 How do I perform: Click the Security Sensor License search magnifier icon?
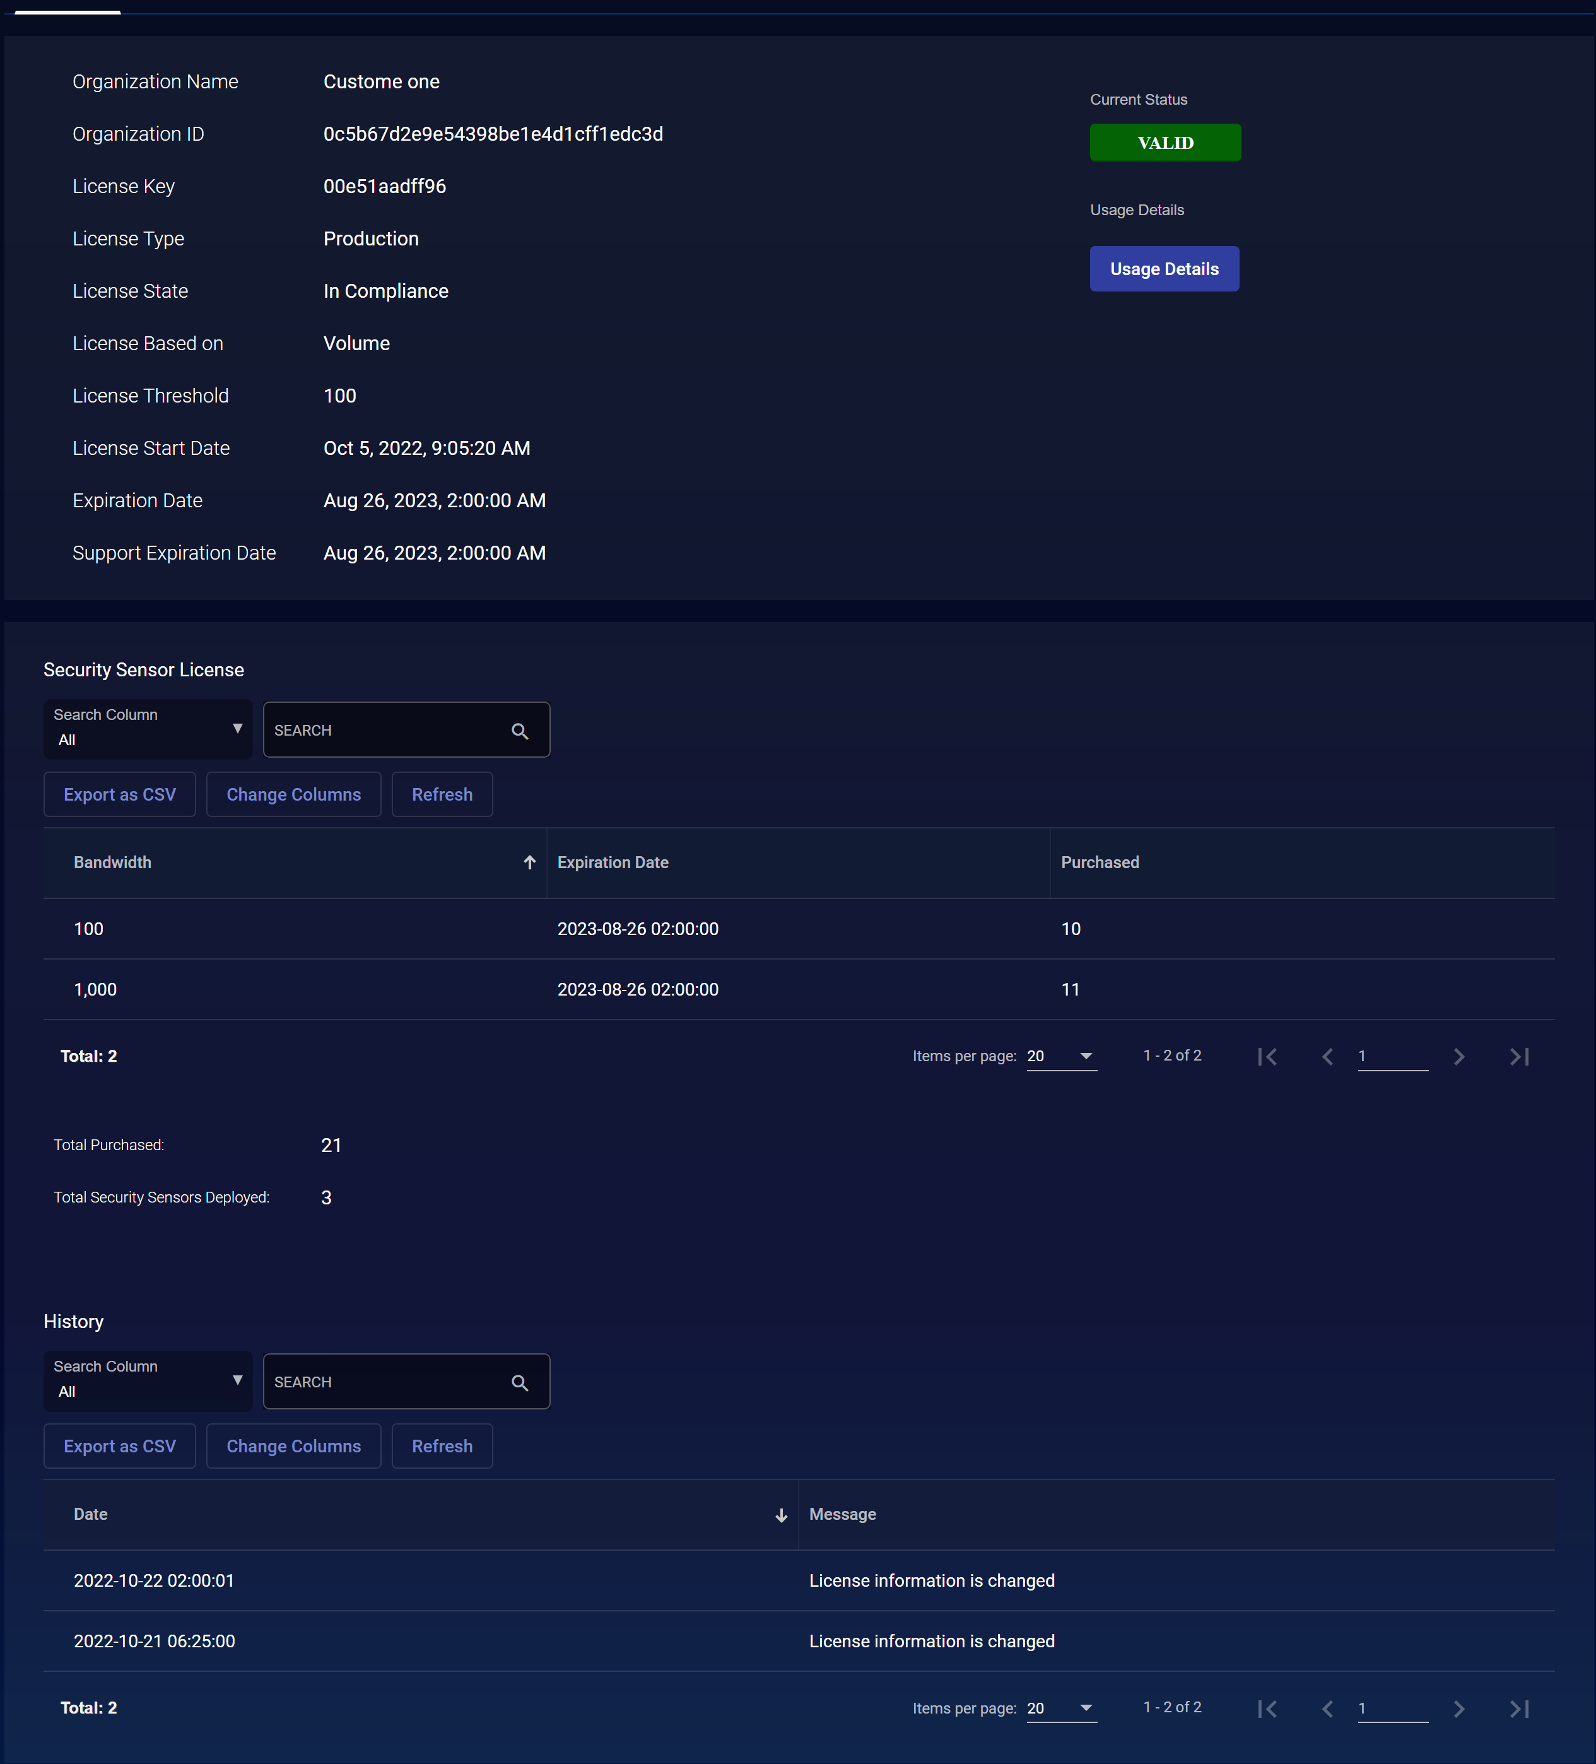pyautogui.click(x=520, y=731)
